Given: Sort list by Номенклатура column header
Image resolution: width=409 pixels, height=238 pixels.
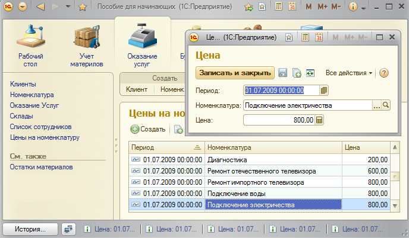Looking at the screenshot, I should point(273,147).
